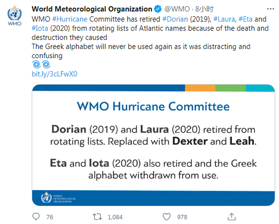This screenshot has width=279, height=224.
Task: Reply to the WMO tweet
Action: pyautogui.click(x=37, y=217)
